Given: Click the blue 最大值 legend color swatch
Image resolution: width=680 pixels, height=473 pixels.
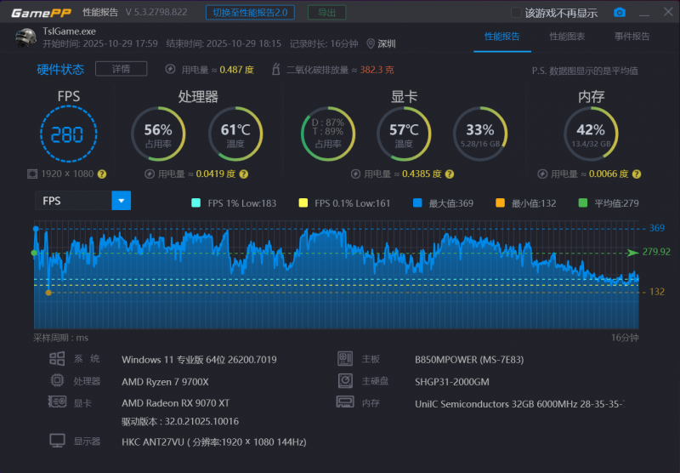Looking at the screenshot, I should point(417,203).
